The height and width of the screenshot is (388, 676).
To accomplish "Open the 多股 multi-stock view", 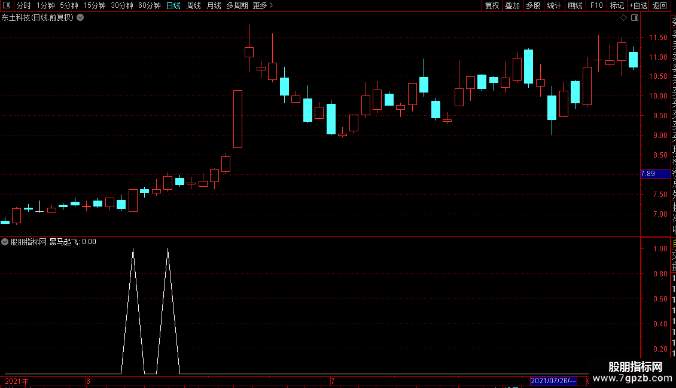I will click(x=533, y=5).
